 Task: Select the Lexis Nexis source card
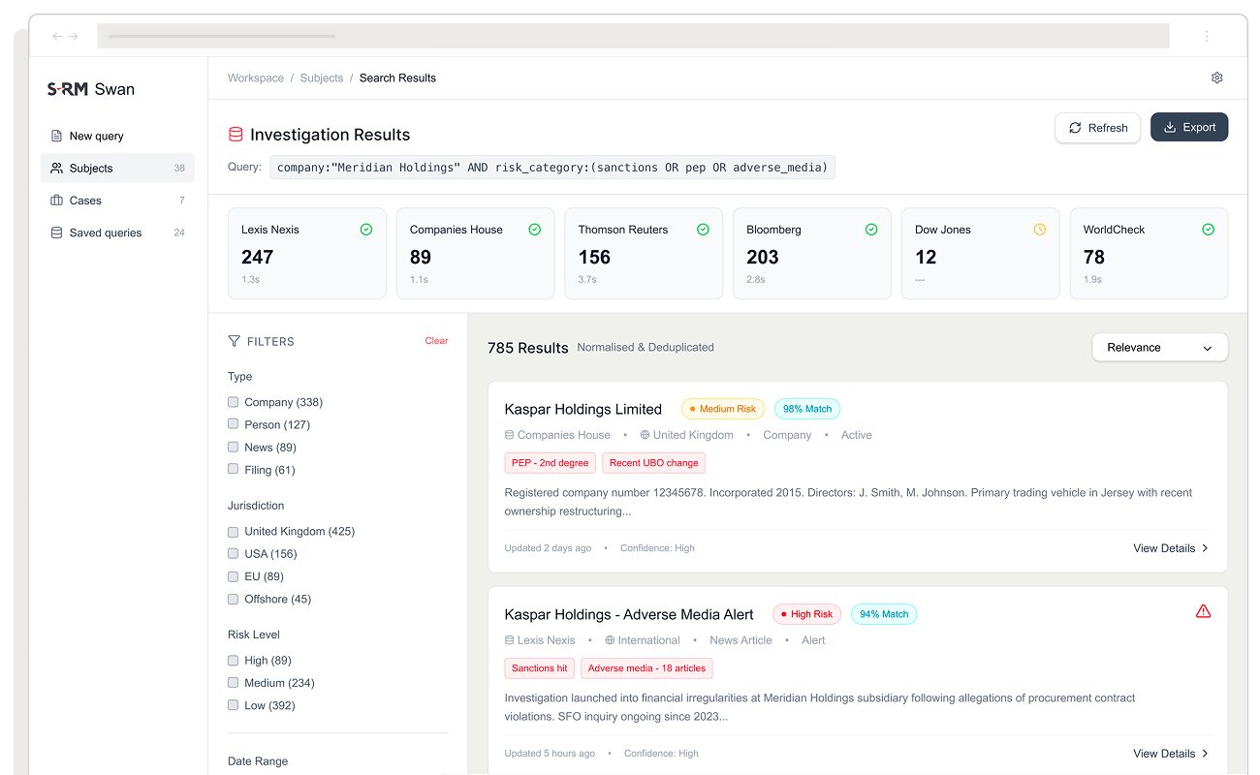pyautogui.click(x=306, y=254)
